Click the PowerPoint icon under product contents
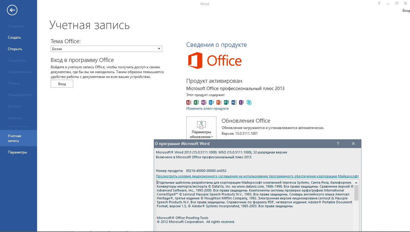This screenshot has width=410, height=232. [x=219, y=102]
